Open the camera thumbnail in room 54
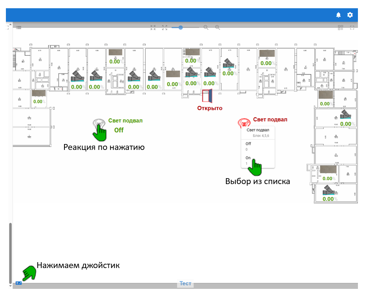365x292 pixels. coord(328,169)
